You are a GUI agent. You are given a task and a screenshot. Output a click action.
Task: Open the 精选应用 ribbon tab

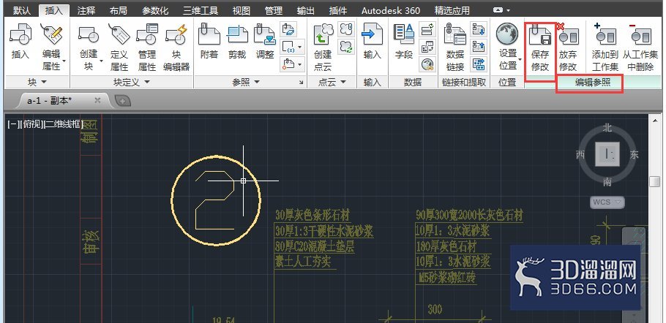452,10
